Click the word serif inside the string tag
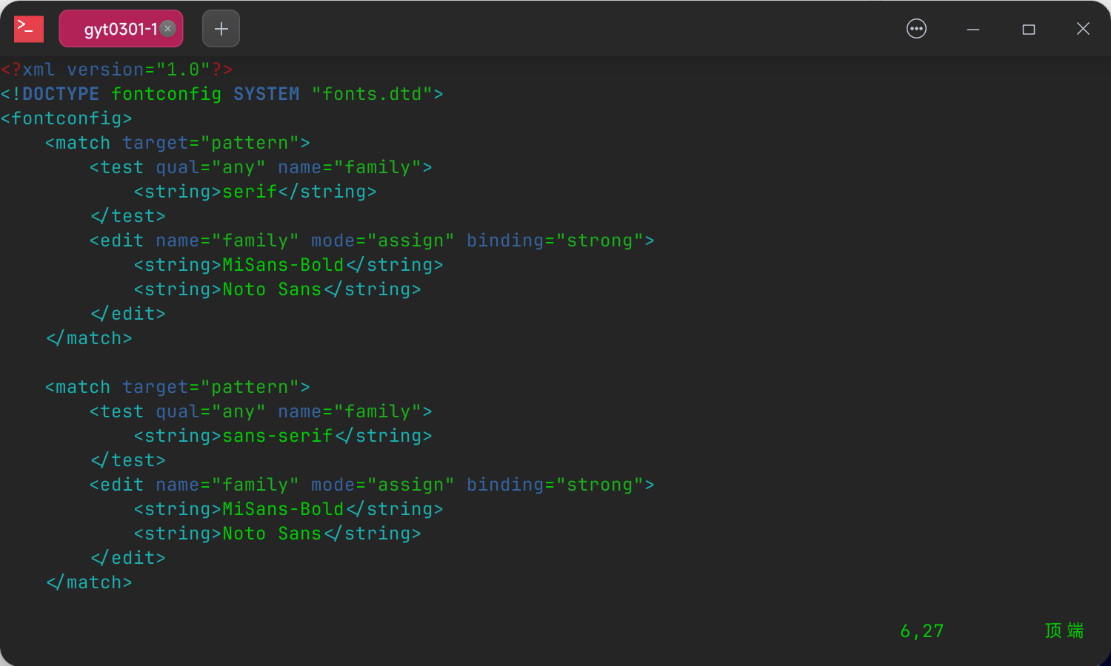 tap(249, 191)
